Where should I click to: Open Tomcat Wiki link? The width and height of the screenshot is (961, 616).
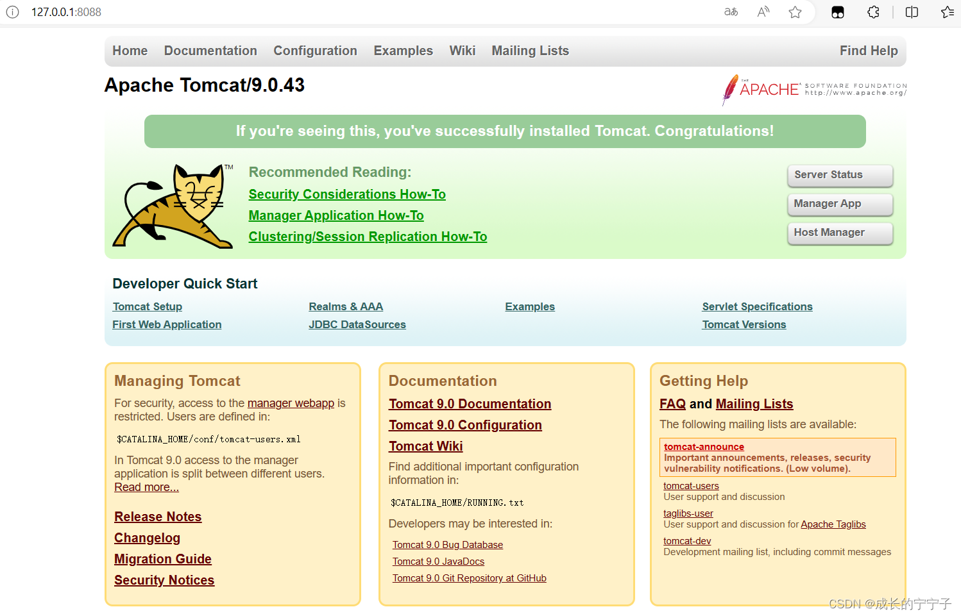click(425, 446)
